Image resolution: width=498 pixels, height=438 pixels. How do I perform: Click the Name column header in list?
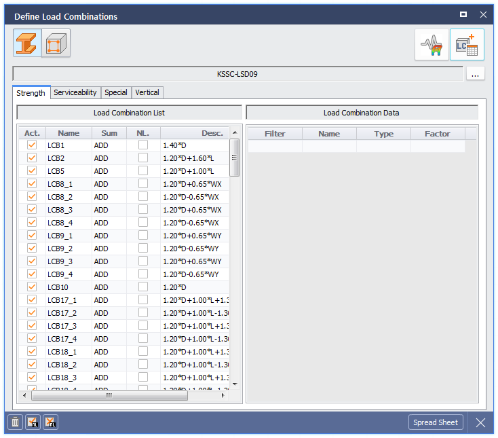(x=69, y=133)
